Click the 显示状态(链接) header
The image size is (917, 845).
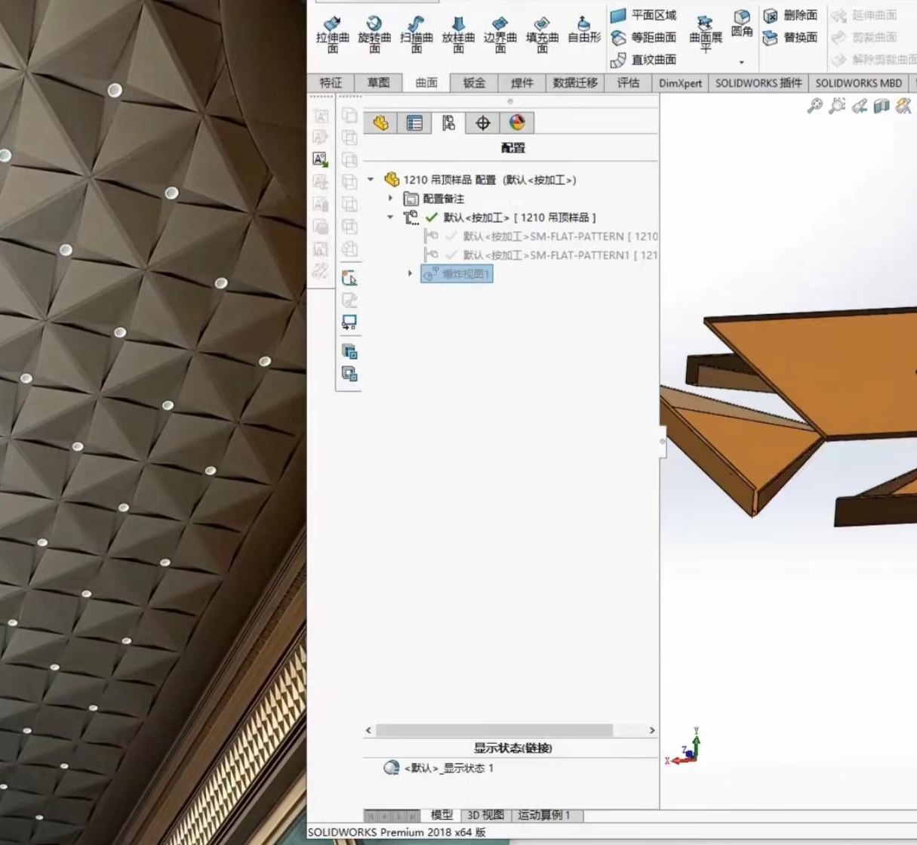pos(512,748)
